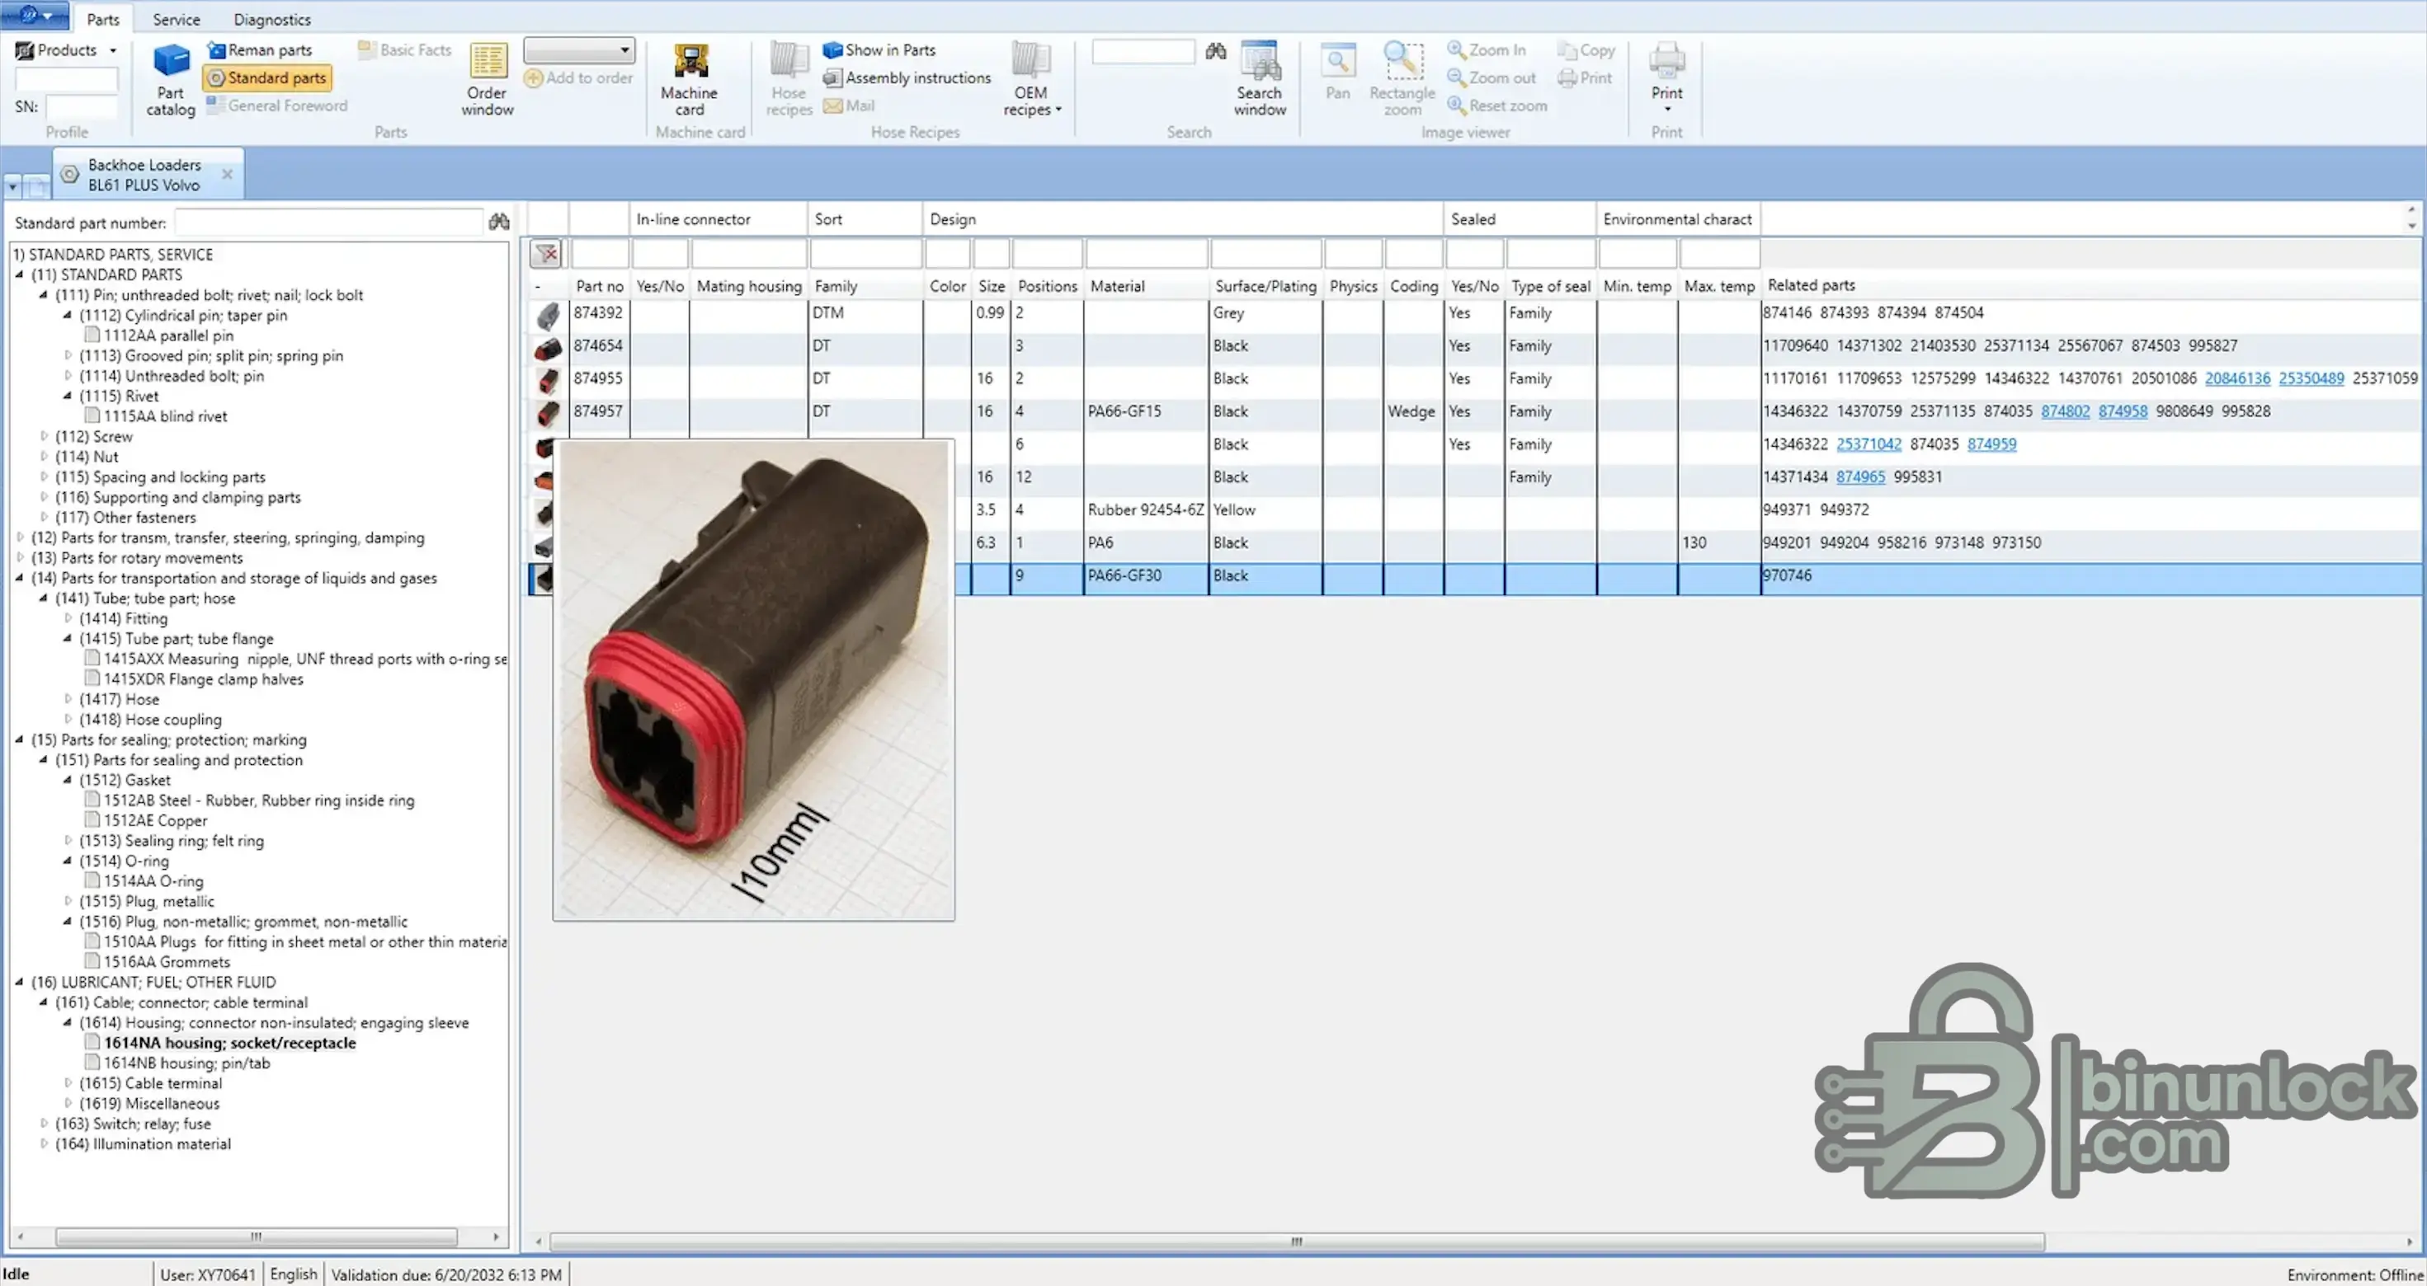The width and height of the screenshot is (2427, 1286).
Task: Click the Part no filter box
Action: [599, 253]
